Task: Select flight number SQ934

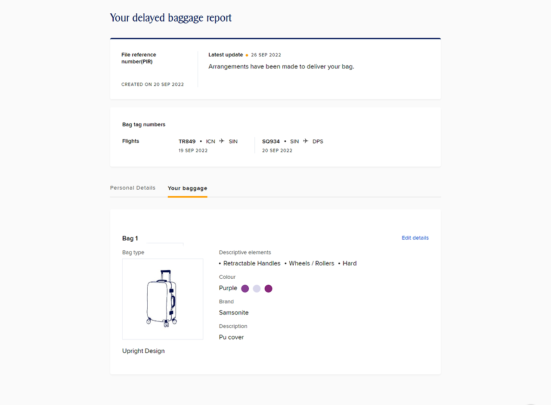Action: [271, 141]
